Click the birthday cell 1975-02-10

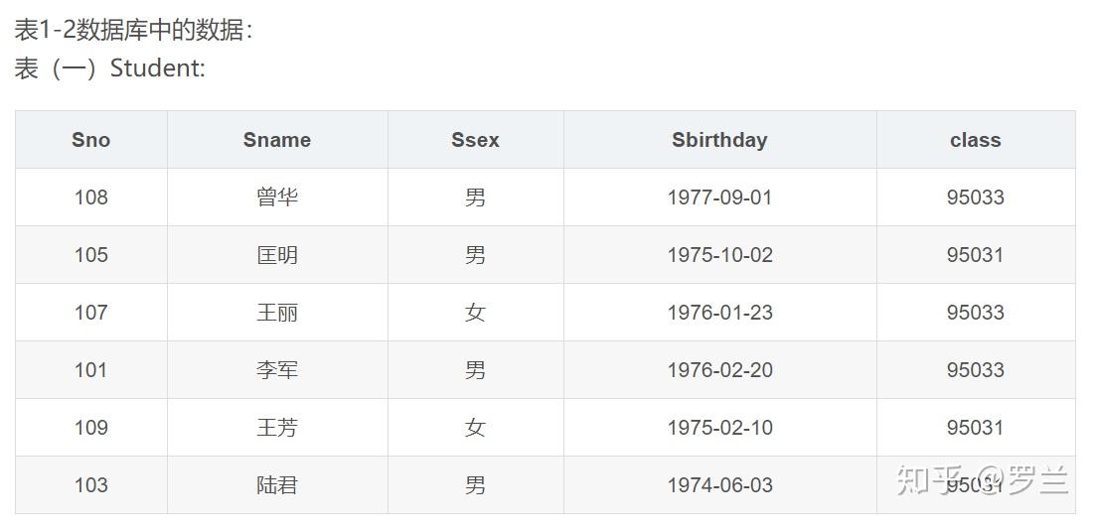tap(719, 428)
